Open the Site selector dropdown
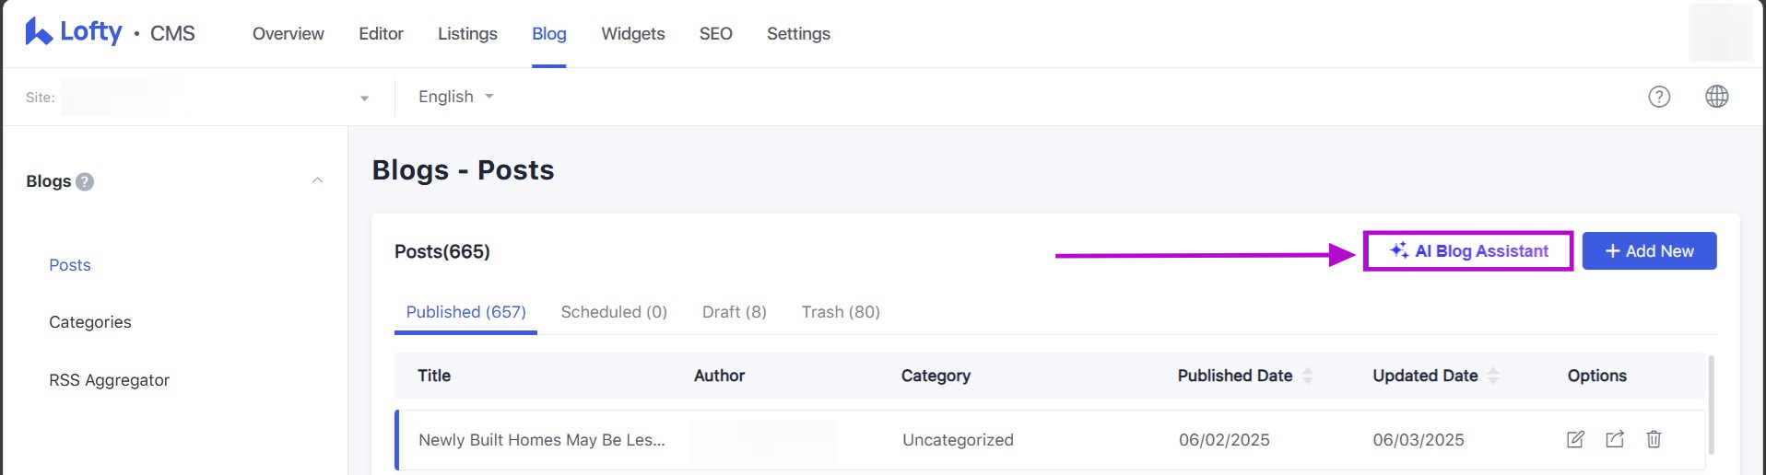This screenshot has width=1766, height=475. [x=364, y=98]
